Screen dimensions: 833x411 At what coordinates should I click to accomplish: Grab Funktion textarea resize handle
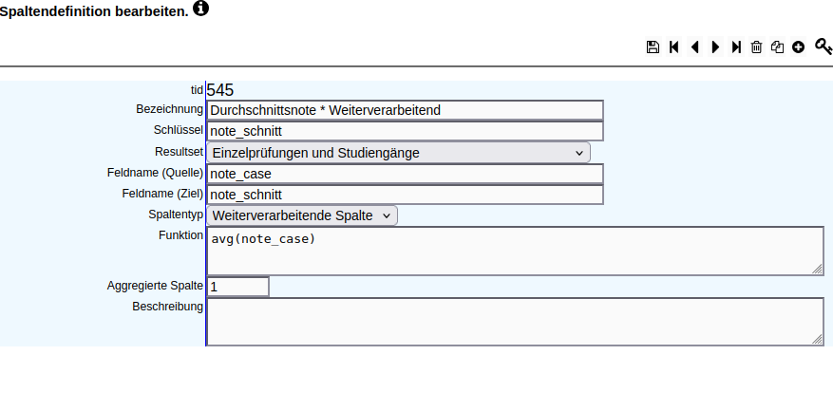click(x=818, y=270)
